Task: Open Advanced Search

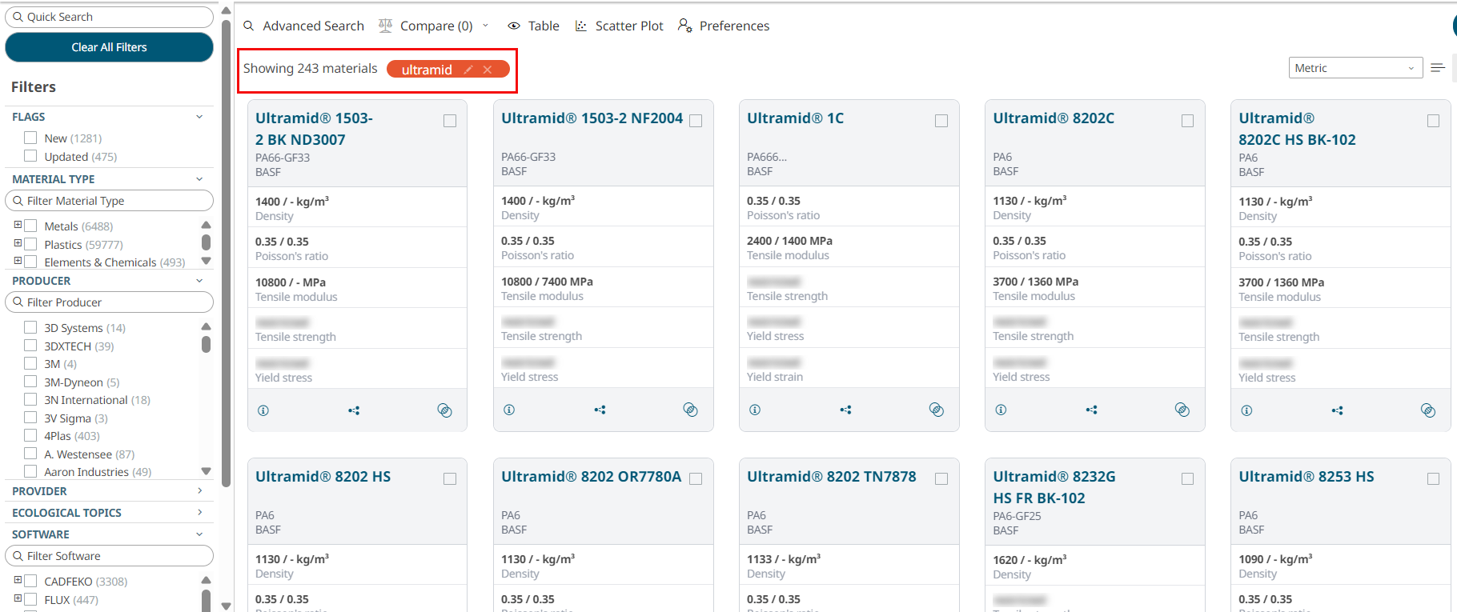Action: pyautogui.click(x=313, y=26)
